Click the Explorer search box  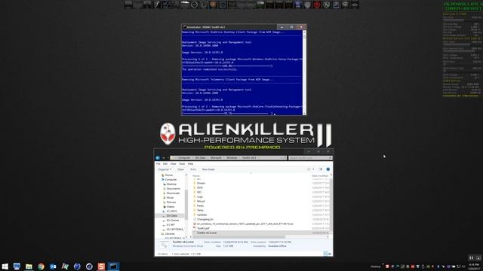point(310,158)
